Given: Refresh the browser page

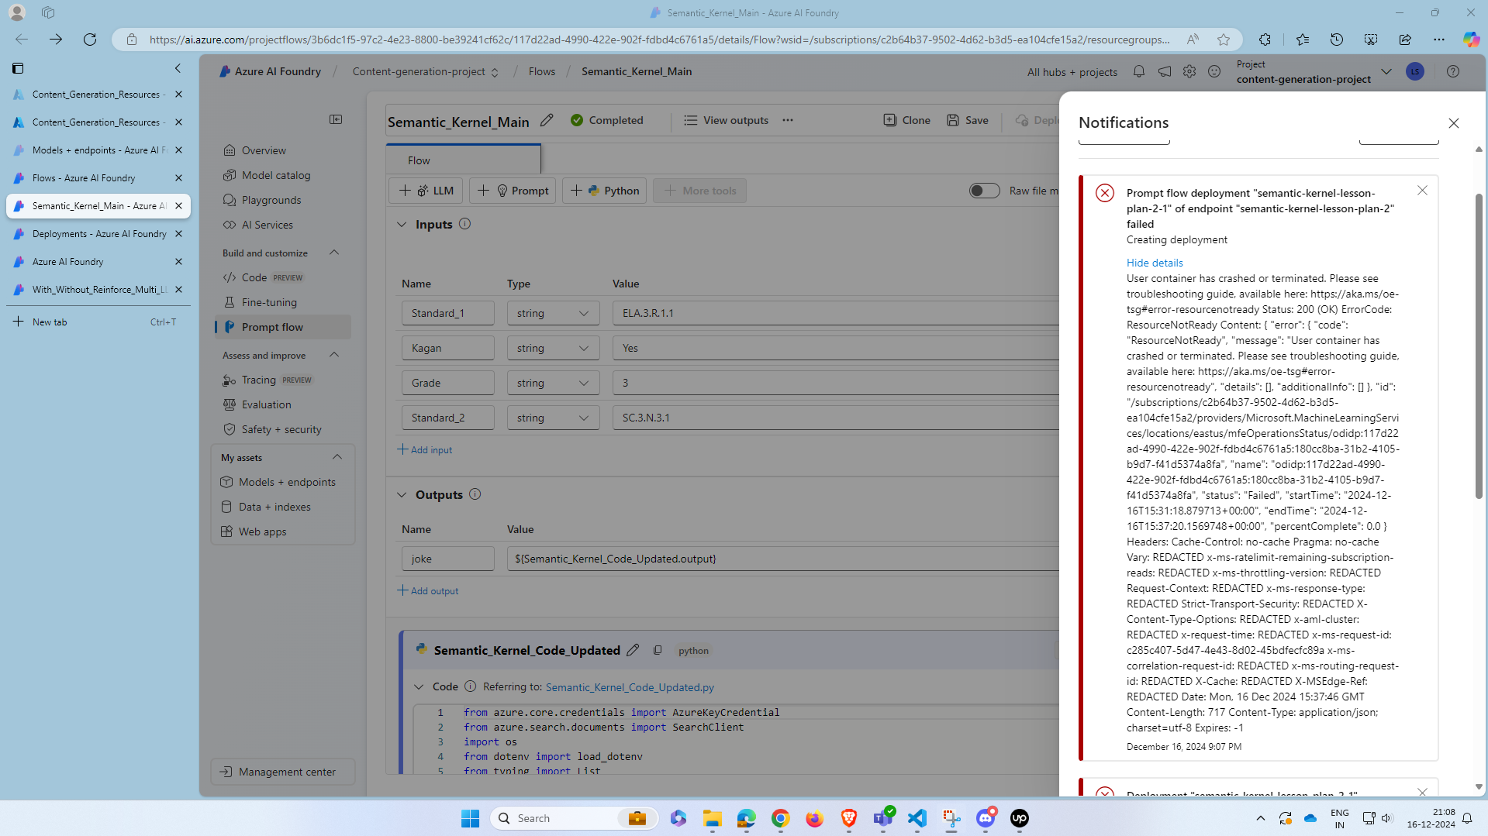Looking at the screenshot, I should pyautogui.click(x=90, y=40).
